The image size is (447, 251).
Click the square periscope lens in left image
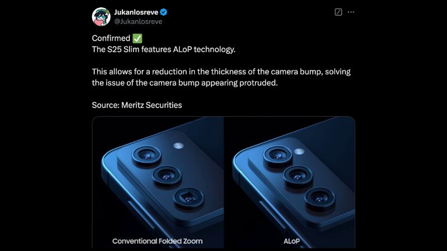188,197
